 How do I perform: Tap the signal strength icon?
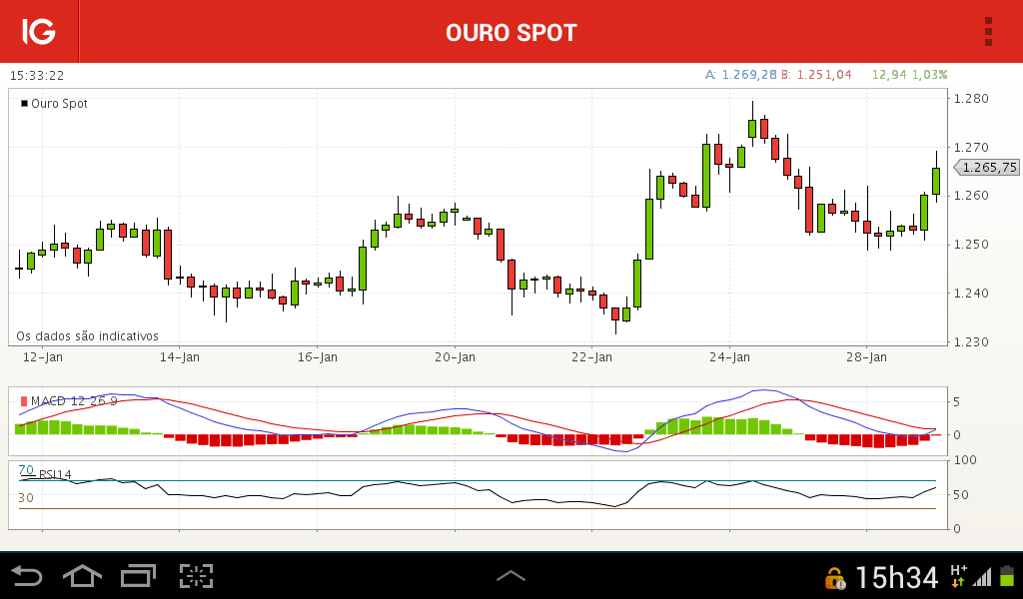(x=982, y=577)
